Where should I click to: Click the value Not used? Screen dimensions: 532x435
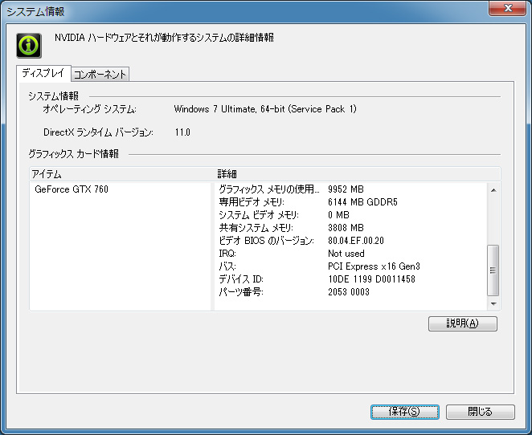pyautogui.click(x=346, y=254)
